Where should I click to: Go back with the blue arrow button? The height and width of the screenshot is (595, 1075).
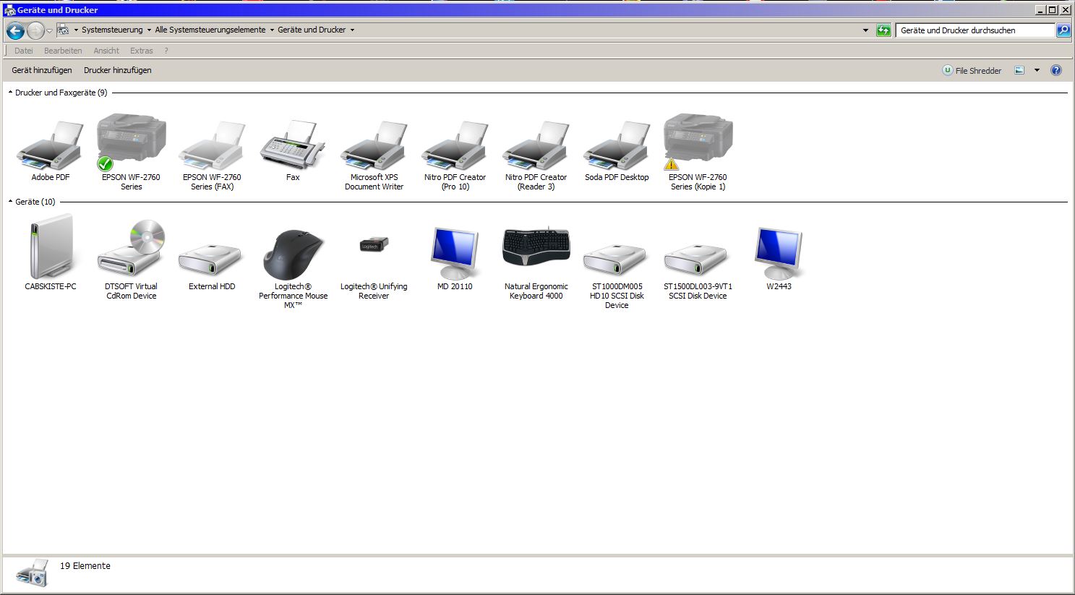pyautogui.click(x=15, y=30)
